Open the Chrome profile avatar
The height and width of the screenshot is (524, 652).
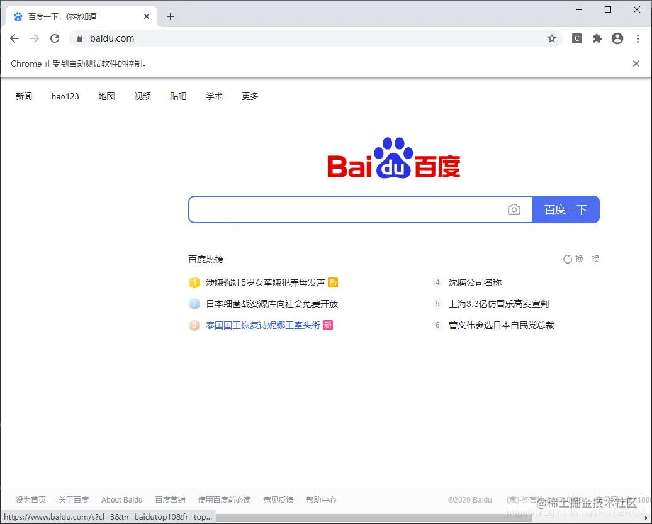point(617,38)
